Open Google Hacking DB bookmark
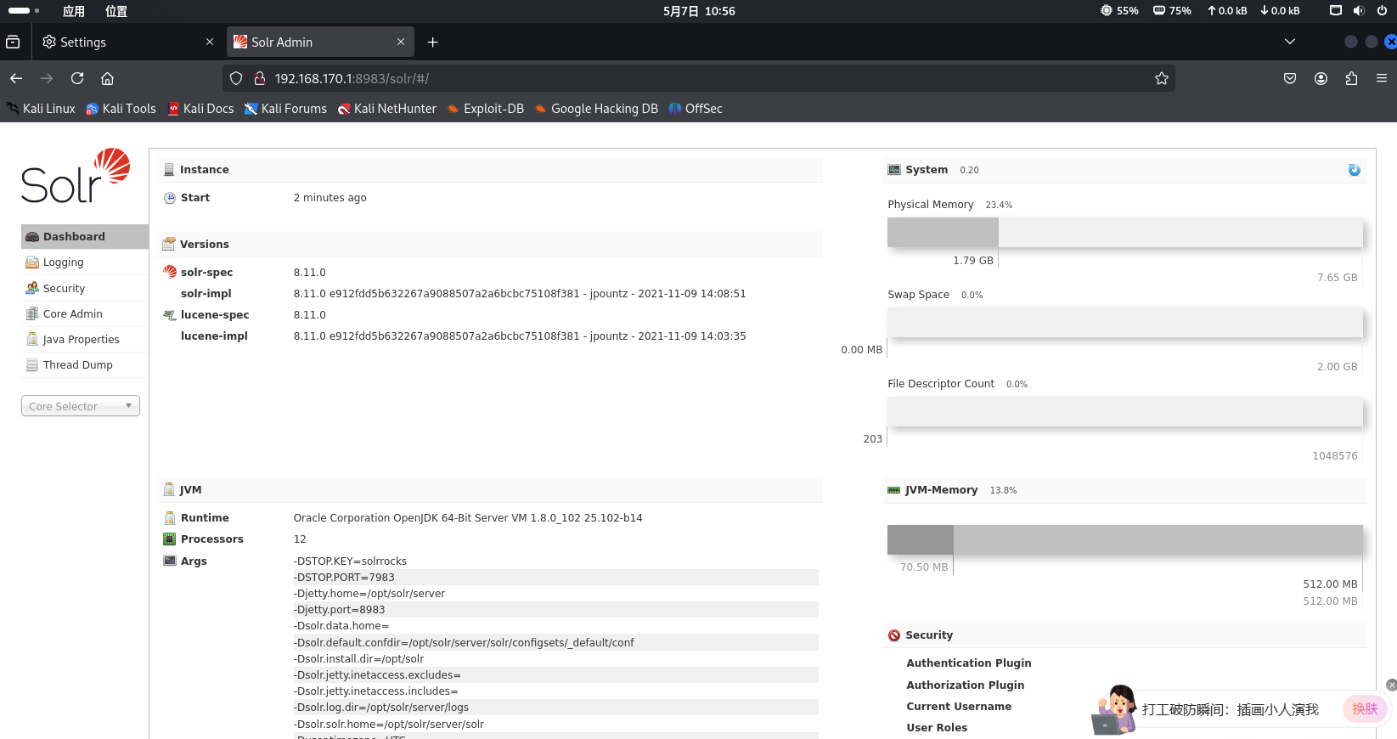Image resolution: width=1397 pixels, height=739 pixels. (596, 109)
